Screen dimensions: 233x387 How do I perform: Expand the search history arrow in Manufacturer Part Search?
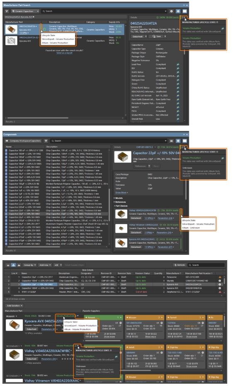tap(165, 11)
